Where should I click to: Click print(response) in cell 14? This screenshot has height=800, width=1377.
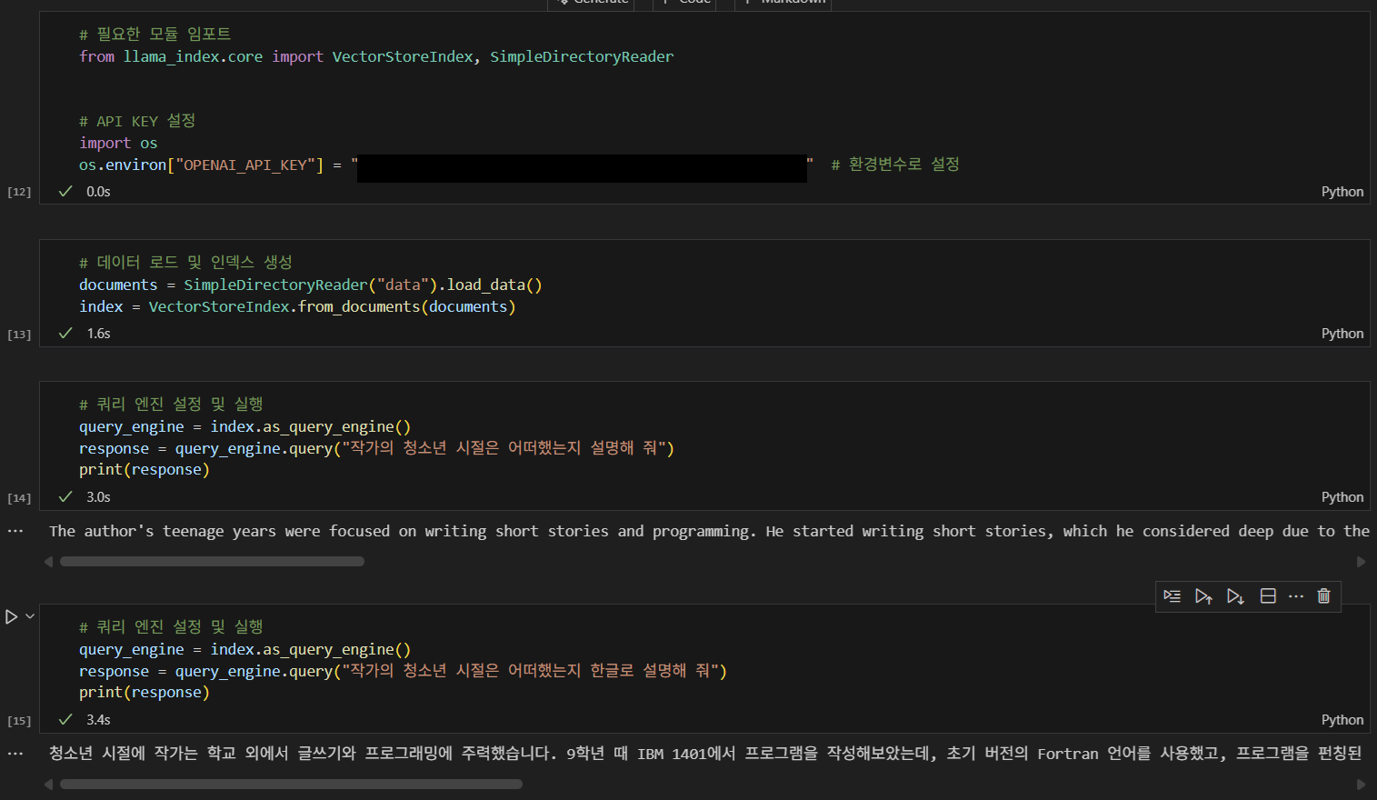pos(144,469)
